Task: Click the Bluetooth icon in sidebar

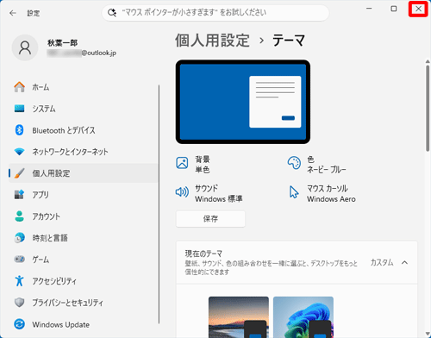Action: 19,130
